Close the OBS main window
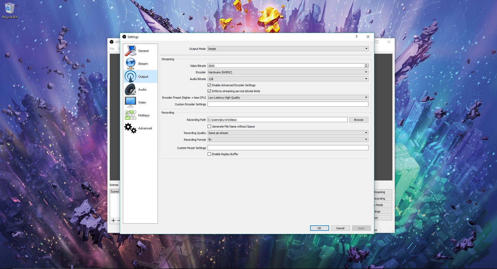The image size is (497, 269). (x=389, y=42)
